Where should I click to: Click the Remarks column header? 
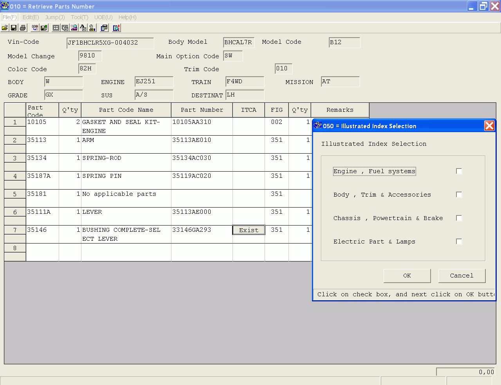point(340,110)
